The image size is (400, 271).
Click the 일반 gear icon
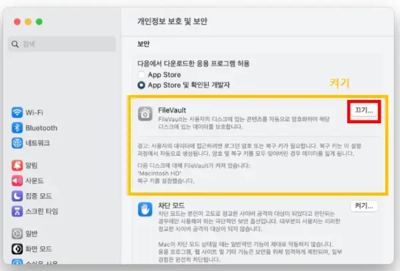tap(17, 234)
